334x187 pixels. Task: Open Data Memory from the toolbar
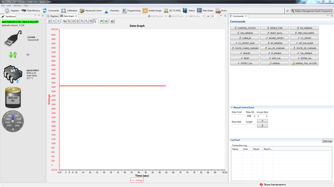click(x=31, y=11)
